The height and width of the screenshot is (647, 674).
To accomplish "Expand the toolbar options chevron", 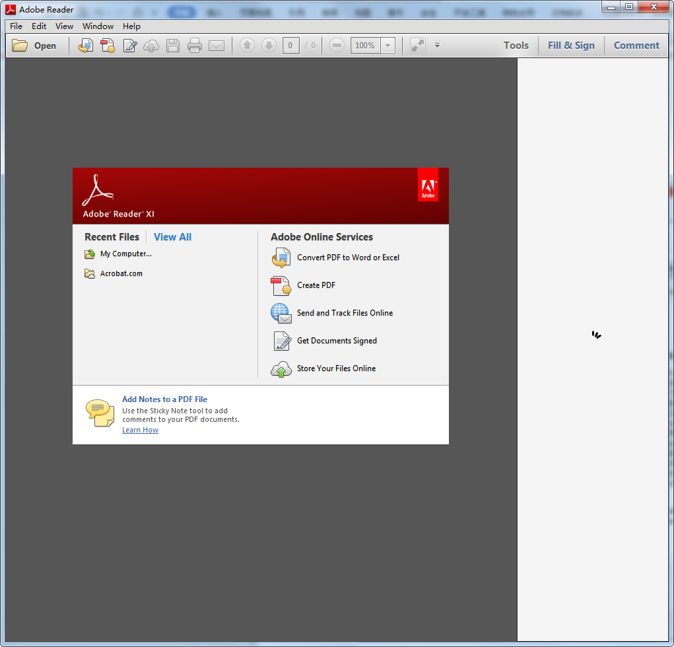I will point(437,46).
